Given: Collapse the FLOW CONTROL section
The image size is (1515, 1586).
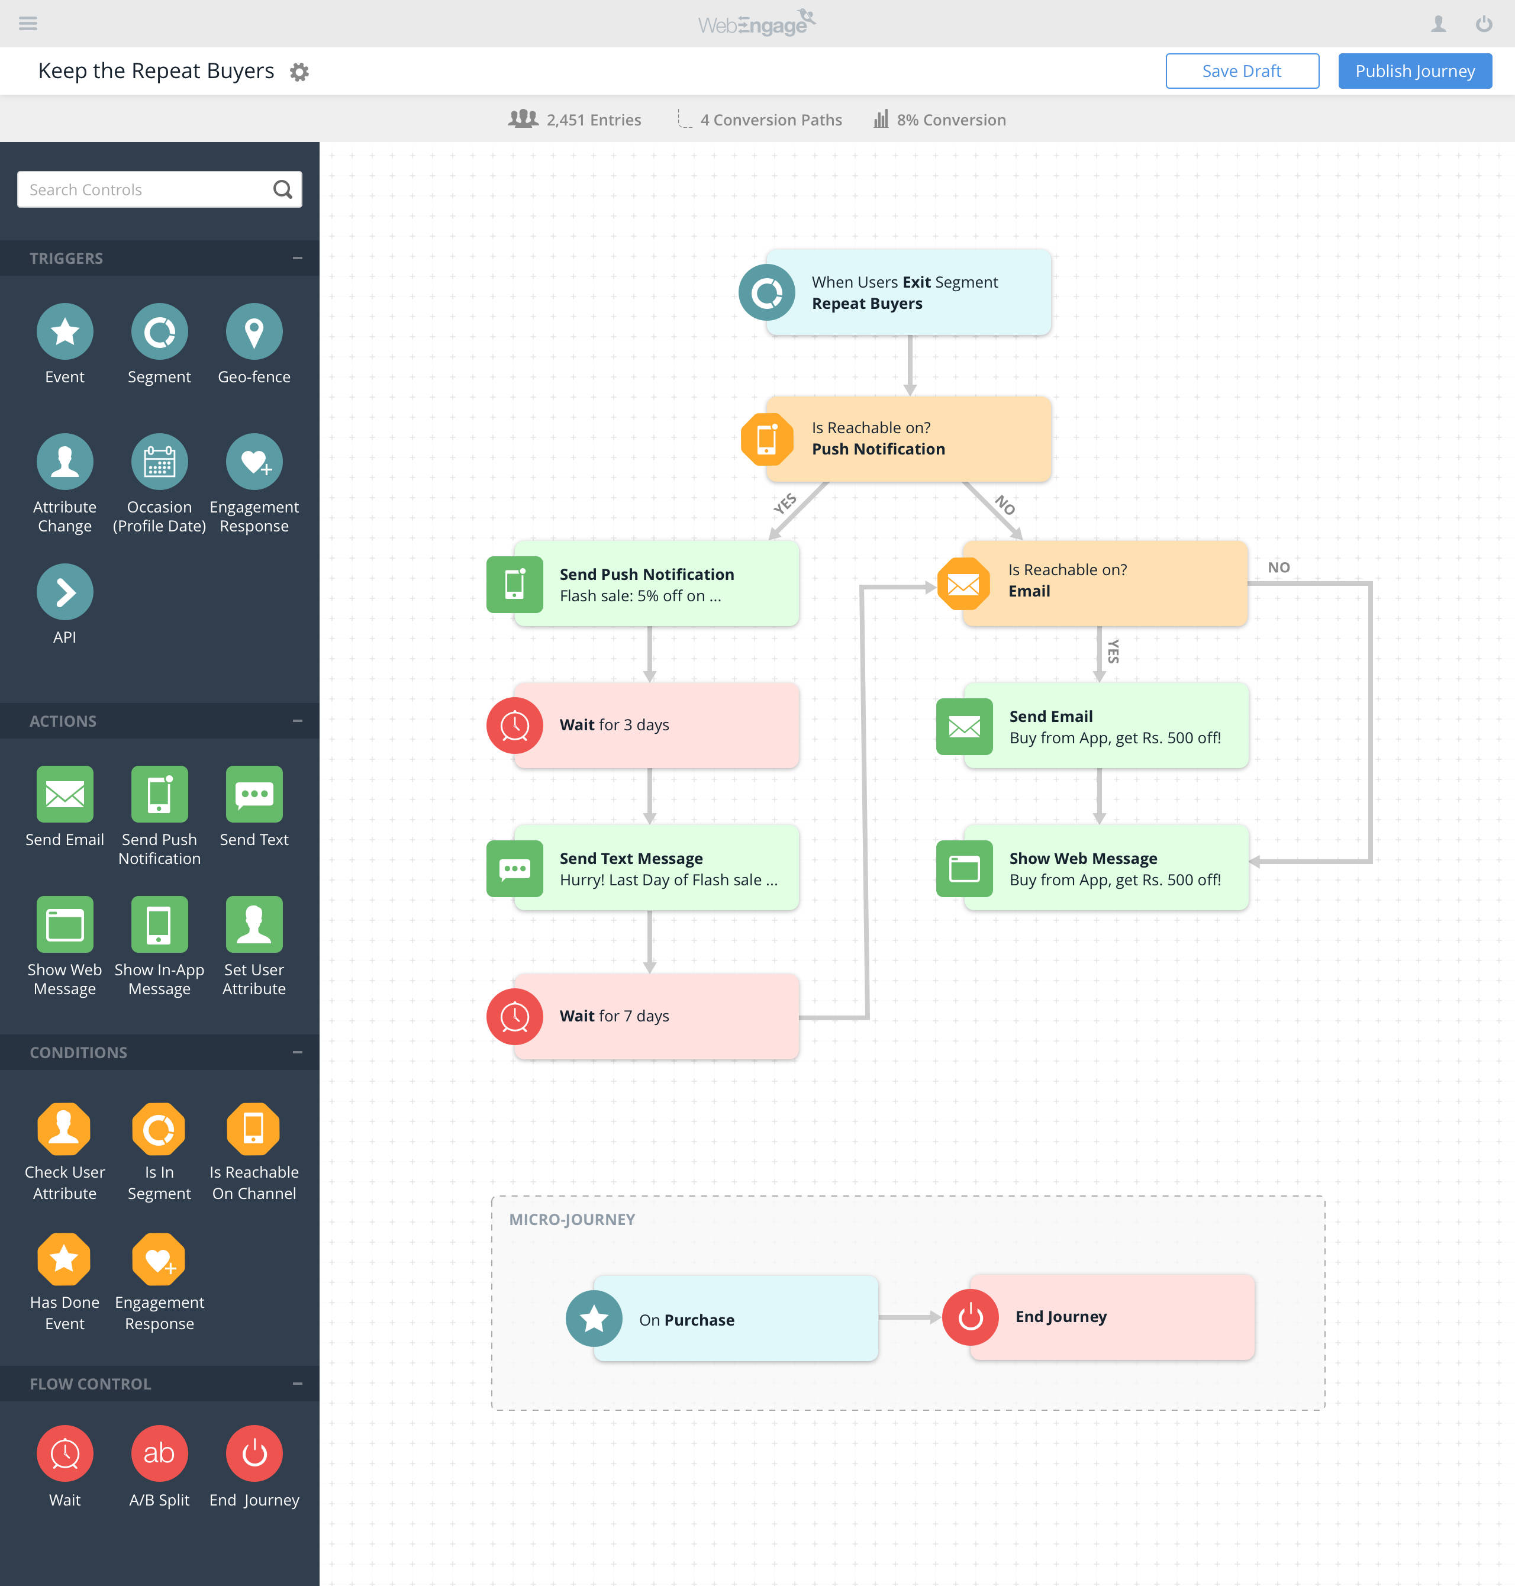Looking at the screenshot, I should point(296,1383).
